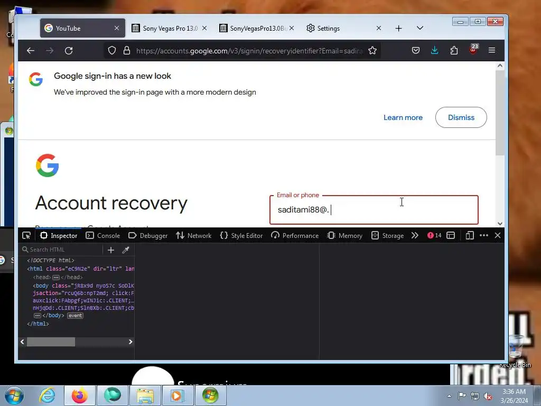Show the 14 errors badge

click(434, 235)
